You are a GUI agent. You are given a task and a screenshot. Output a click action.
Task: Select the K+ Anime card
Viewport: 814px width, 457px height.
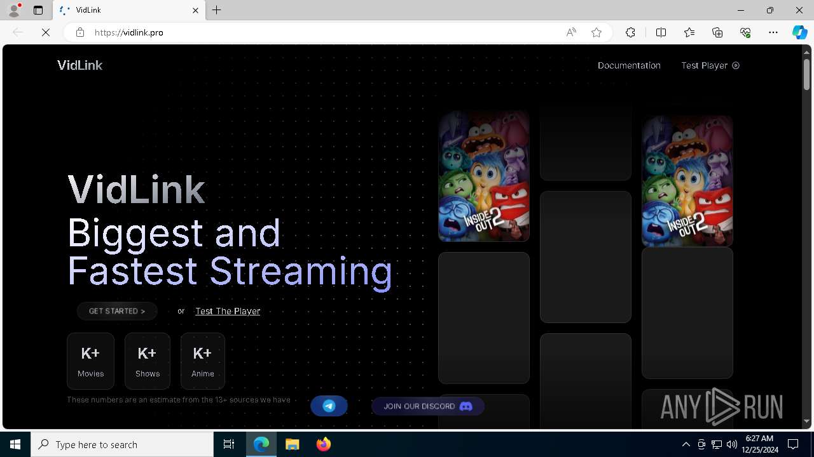[x=203, y=361]
